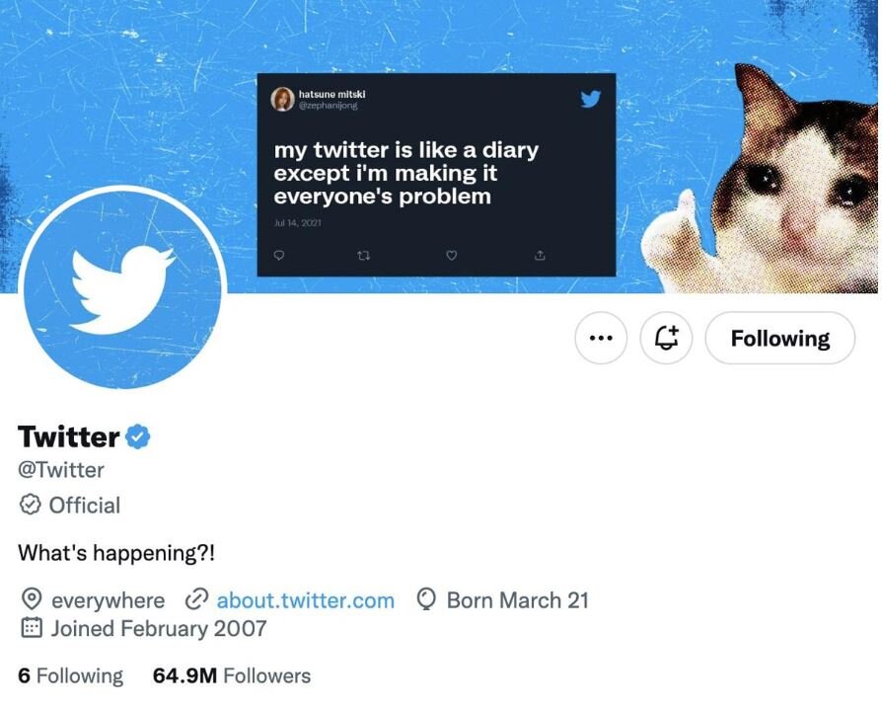The image size is (882, 710).
Task: Click the heart like icon in banner tweet
Action: (x=451, y=255)
